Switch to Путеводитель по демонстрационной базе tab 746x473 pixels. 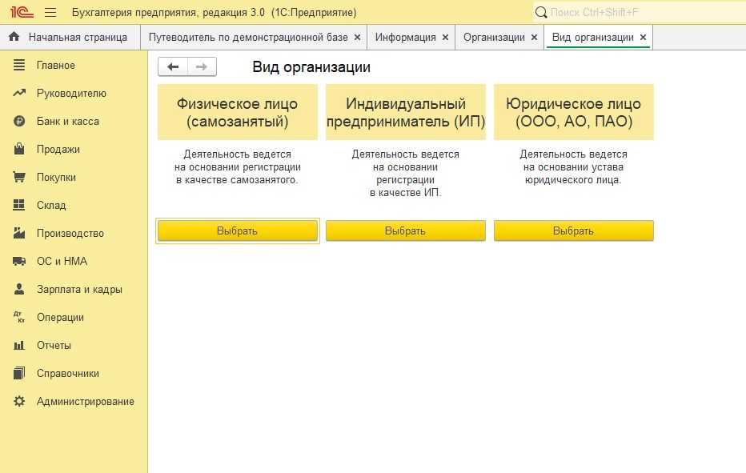pos(248,37)
